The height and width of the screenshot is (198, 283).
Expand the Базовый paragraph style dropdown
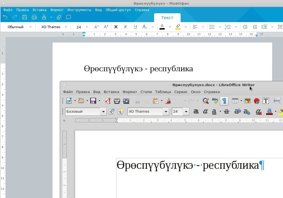tap(103, 112)
